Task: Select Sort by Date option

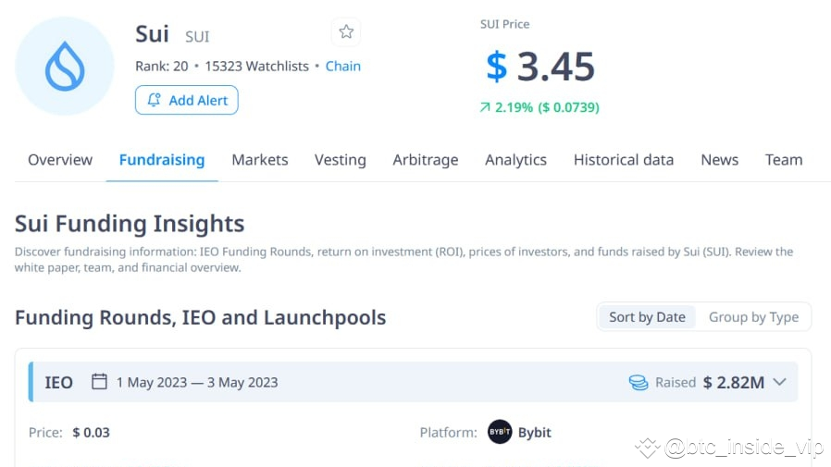Action: pos(647,317)
